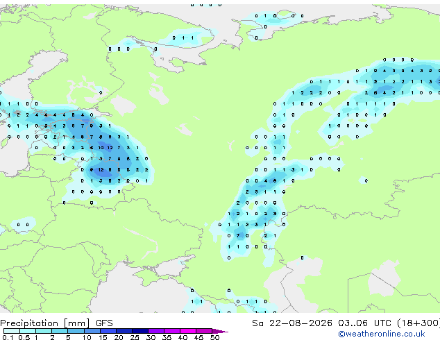Click the legend label '0.5'
The width and height of the screenshot is (440, 340).
24,337
